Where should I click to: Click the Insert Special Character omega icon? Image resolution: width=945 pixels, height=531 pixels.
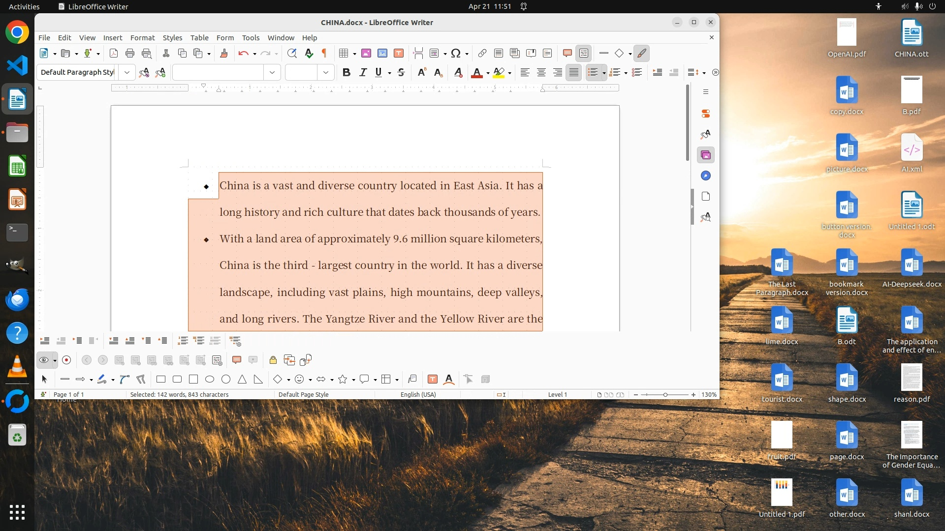[456, 53]
